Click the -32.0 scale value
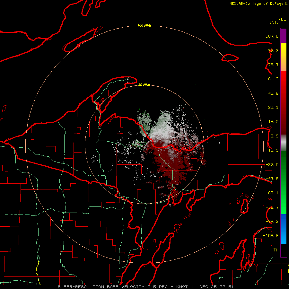 pyautogui.click(x=272, y=165)
